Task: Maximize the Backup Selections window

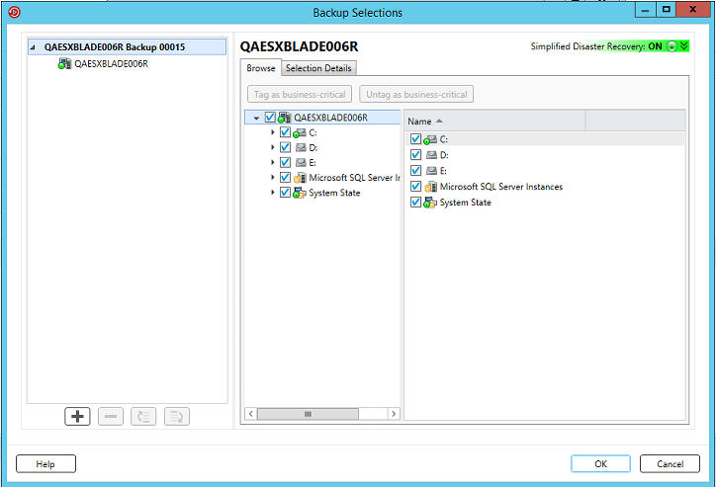Action: coord(666,10)
